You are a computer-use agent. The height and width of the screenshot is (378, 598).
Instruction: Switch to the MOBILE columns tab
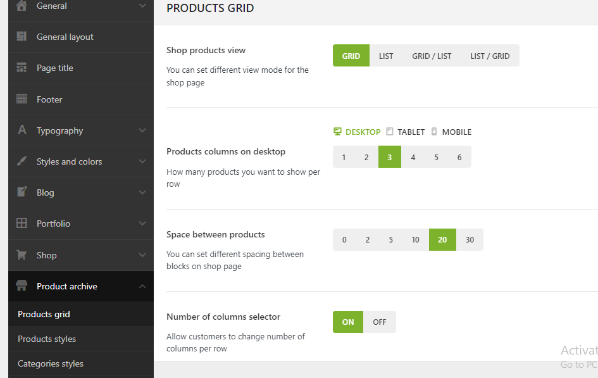451,132
